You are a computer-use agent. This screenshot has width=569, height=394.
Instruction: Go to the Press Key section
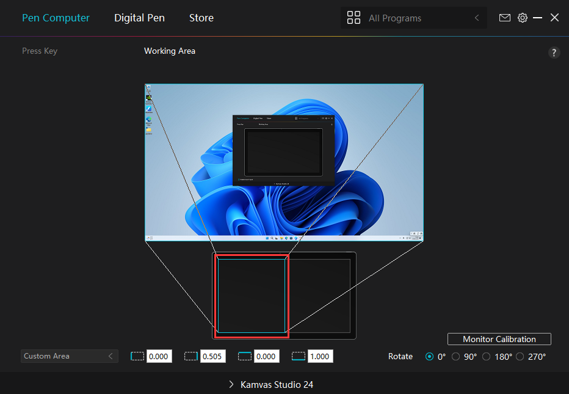click(x=40, y=51)
